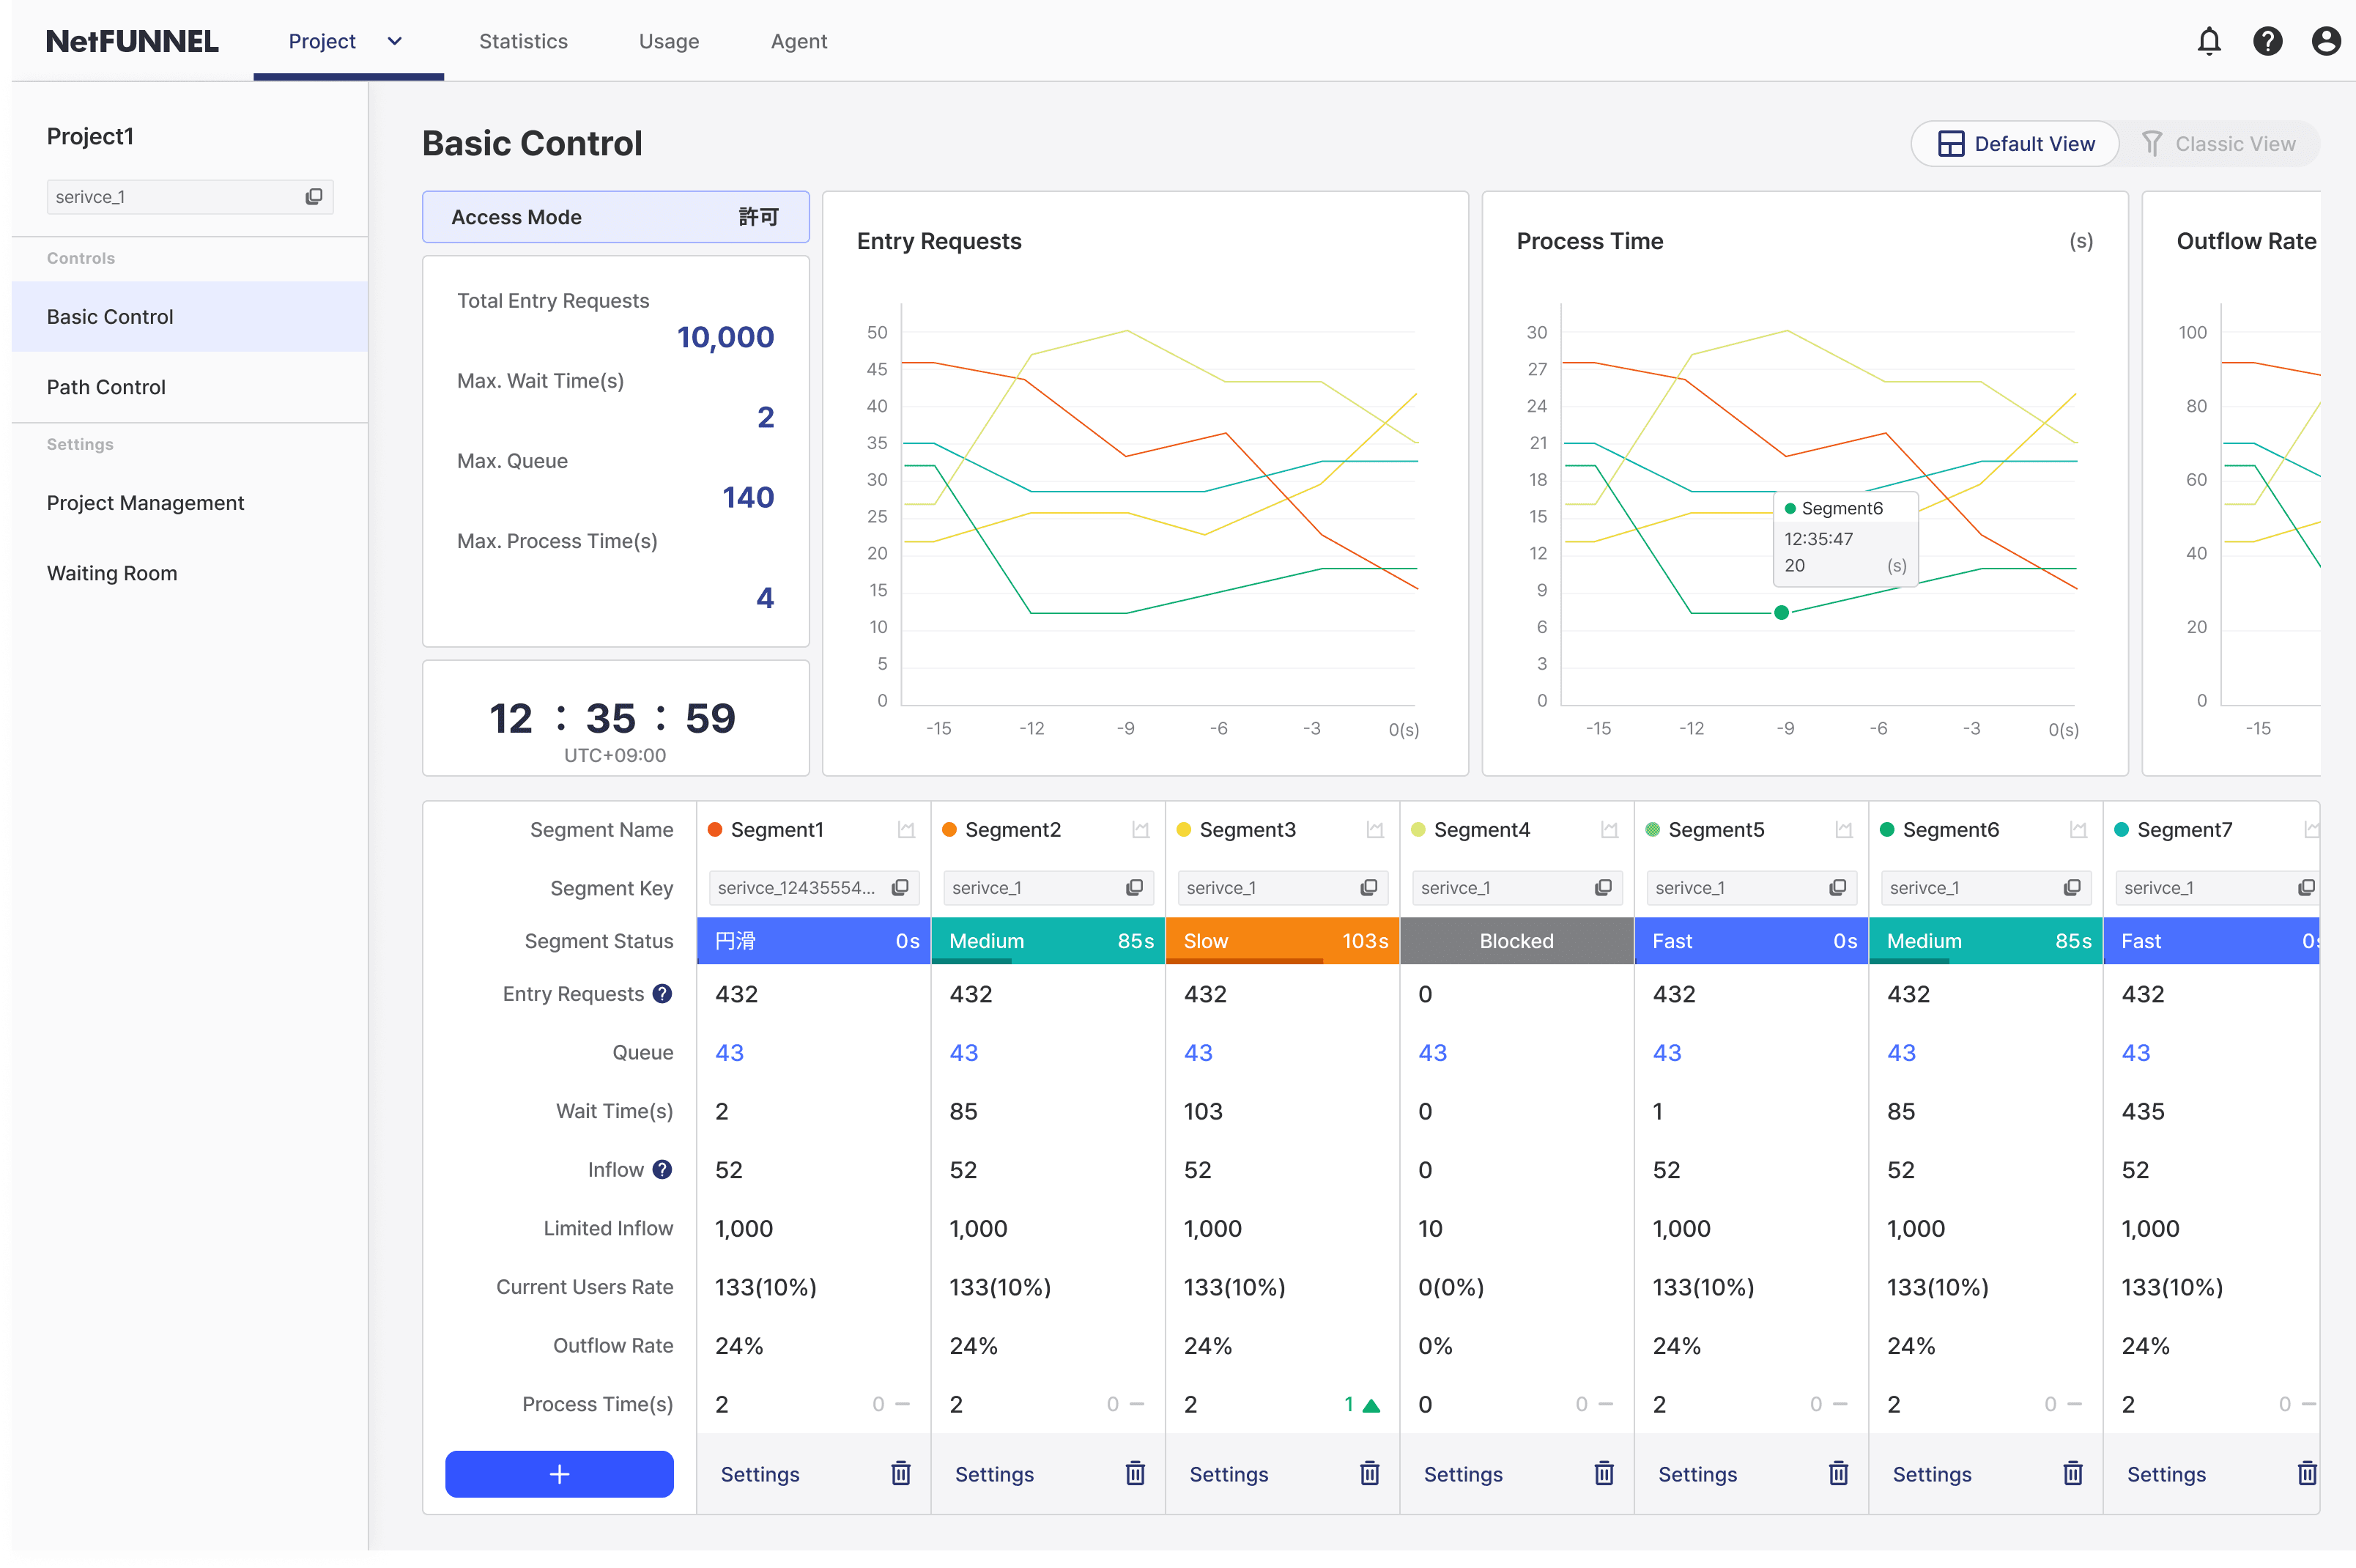Switch to Default View
Image resolution: width=2356 pixels, height=1568 pixels.
pyautogui.click(x=2014, y=144)
